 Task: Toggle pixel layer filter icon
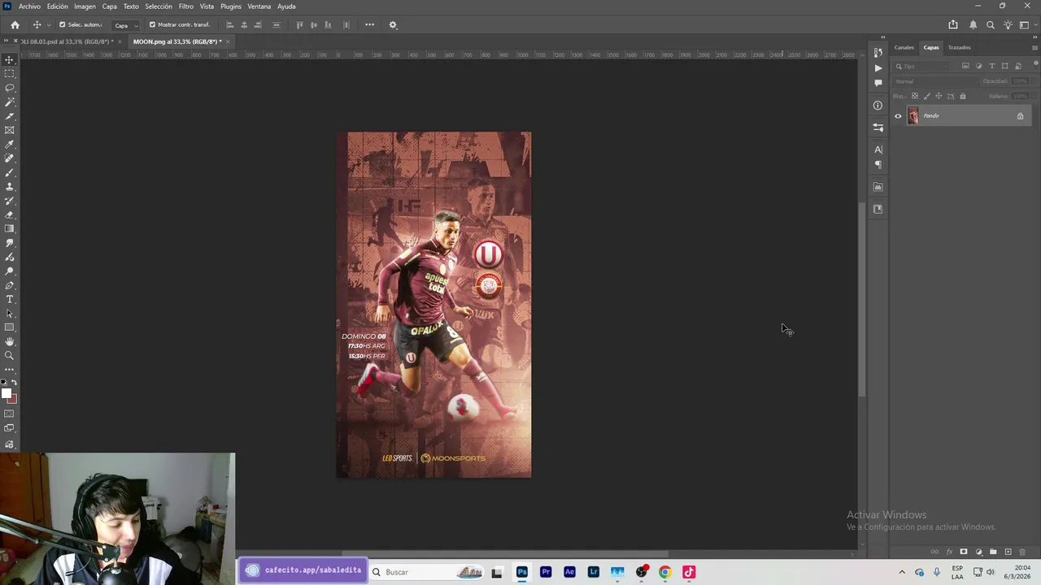(965, 66)
